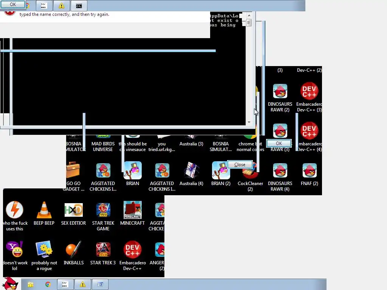Launch Chrome from the bottom taskbar
This screenshot has height=290, width=387.
[48, 285]
